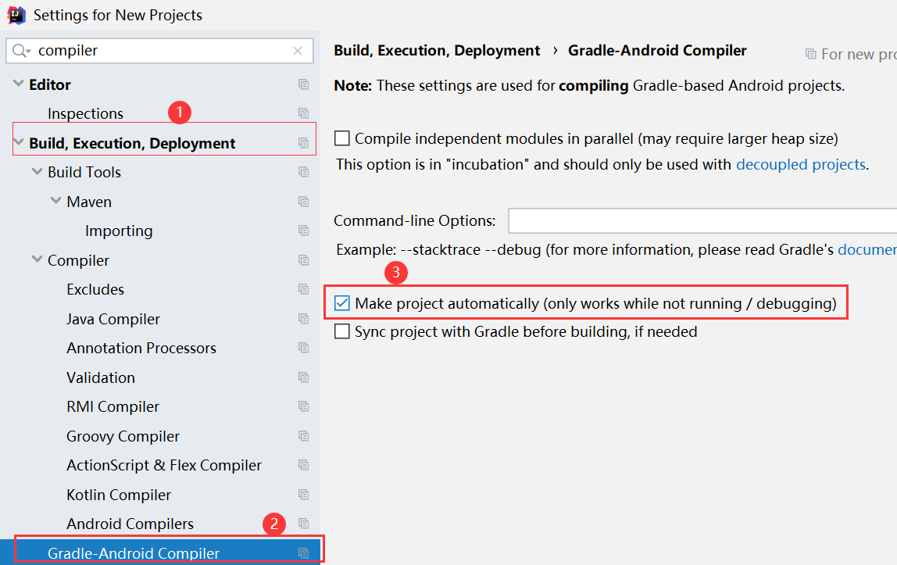The height and width of the screenshot is (565, 897).
Task: Collapse the Editor tree section
Action: click(x=18, y=84)
